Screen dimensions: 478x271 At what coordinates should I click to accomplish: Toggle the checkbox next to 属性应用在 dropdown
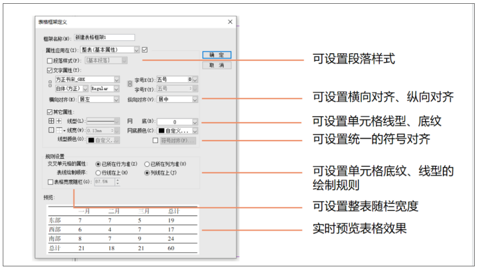point(145,50)
